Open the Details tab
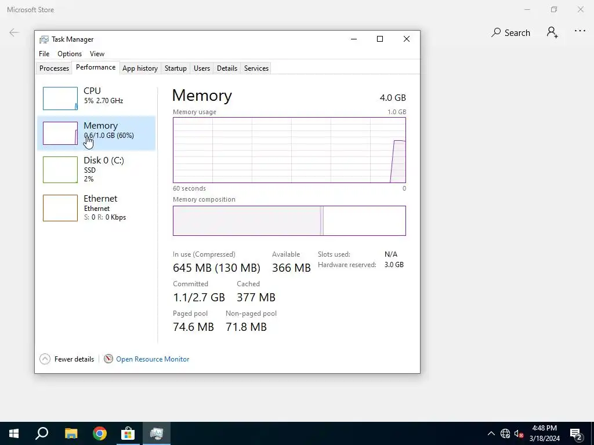 [227, 68]
